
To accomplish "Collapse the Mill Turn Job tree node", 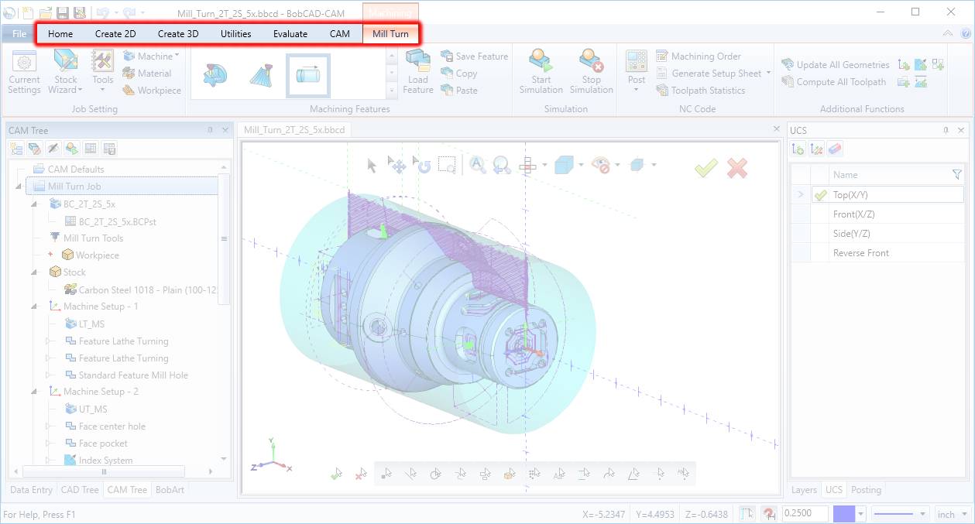I will click(x=19, y=187).
